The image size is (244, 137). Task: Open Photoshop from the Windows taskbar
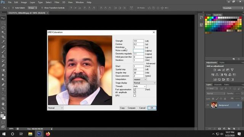point(39,134)
